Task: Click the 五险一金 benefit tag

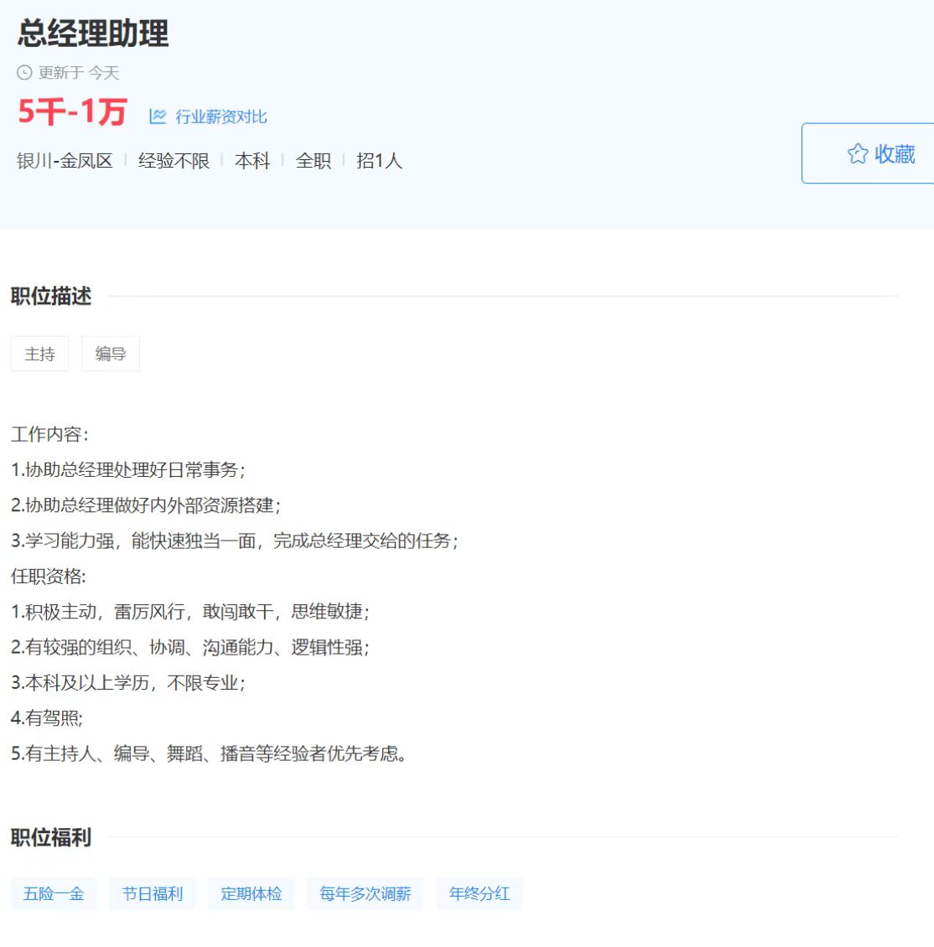Action: pyautogui.click(x=54, y=893)
